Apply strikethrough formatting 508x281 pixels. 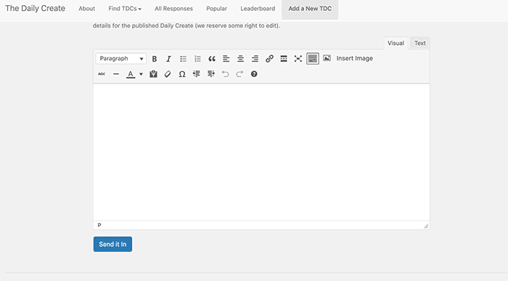102,74
